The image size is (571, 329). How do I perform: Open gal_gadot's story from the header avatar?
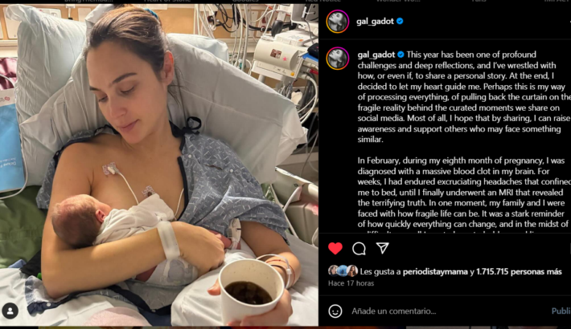338,21
